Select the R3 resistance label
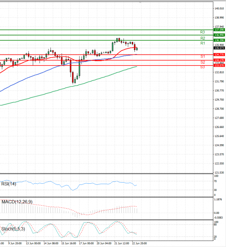 202,32
